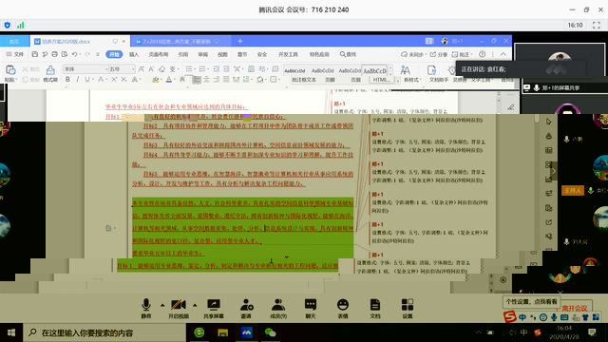The height and width of the screenshot is (342, 608).
Task: Open the invite participants icon
Action: point(246,308)
